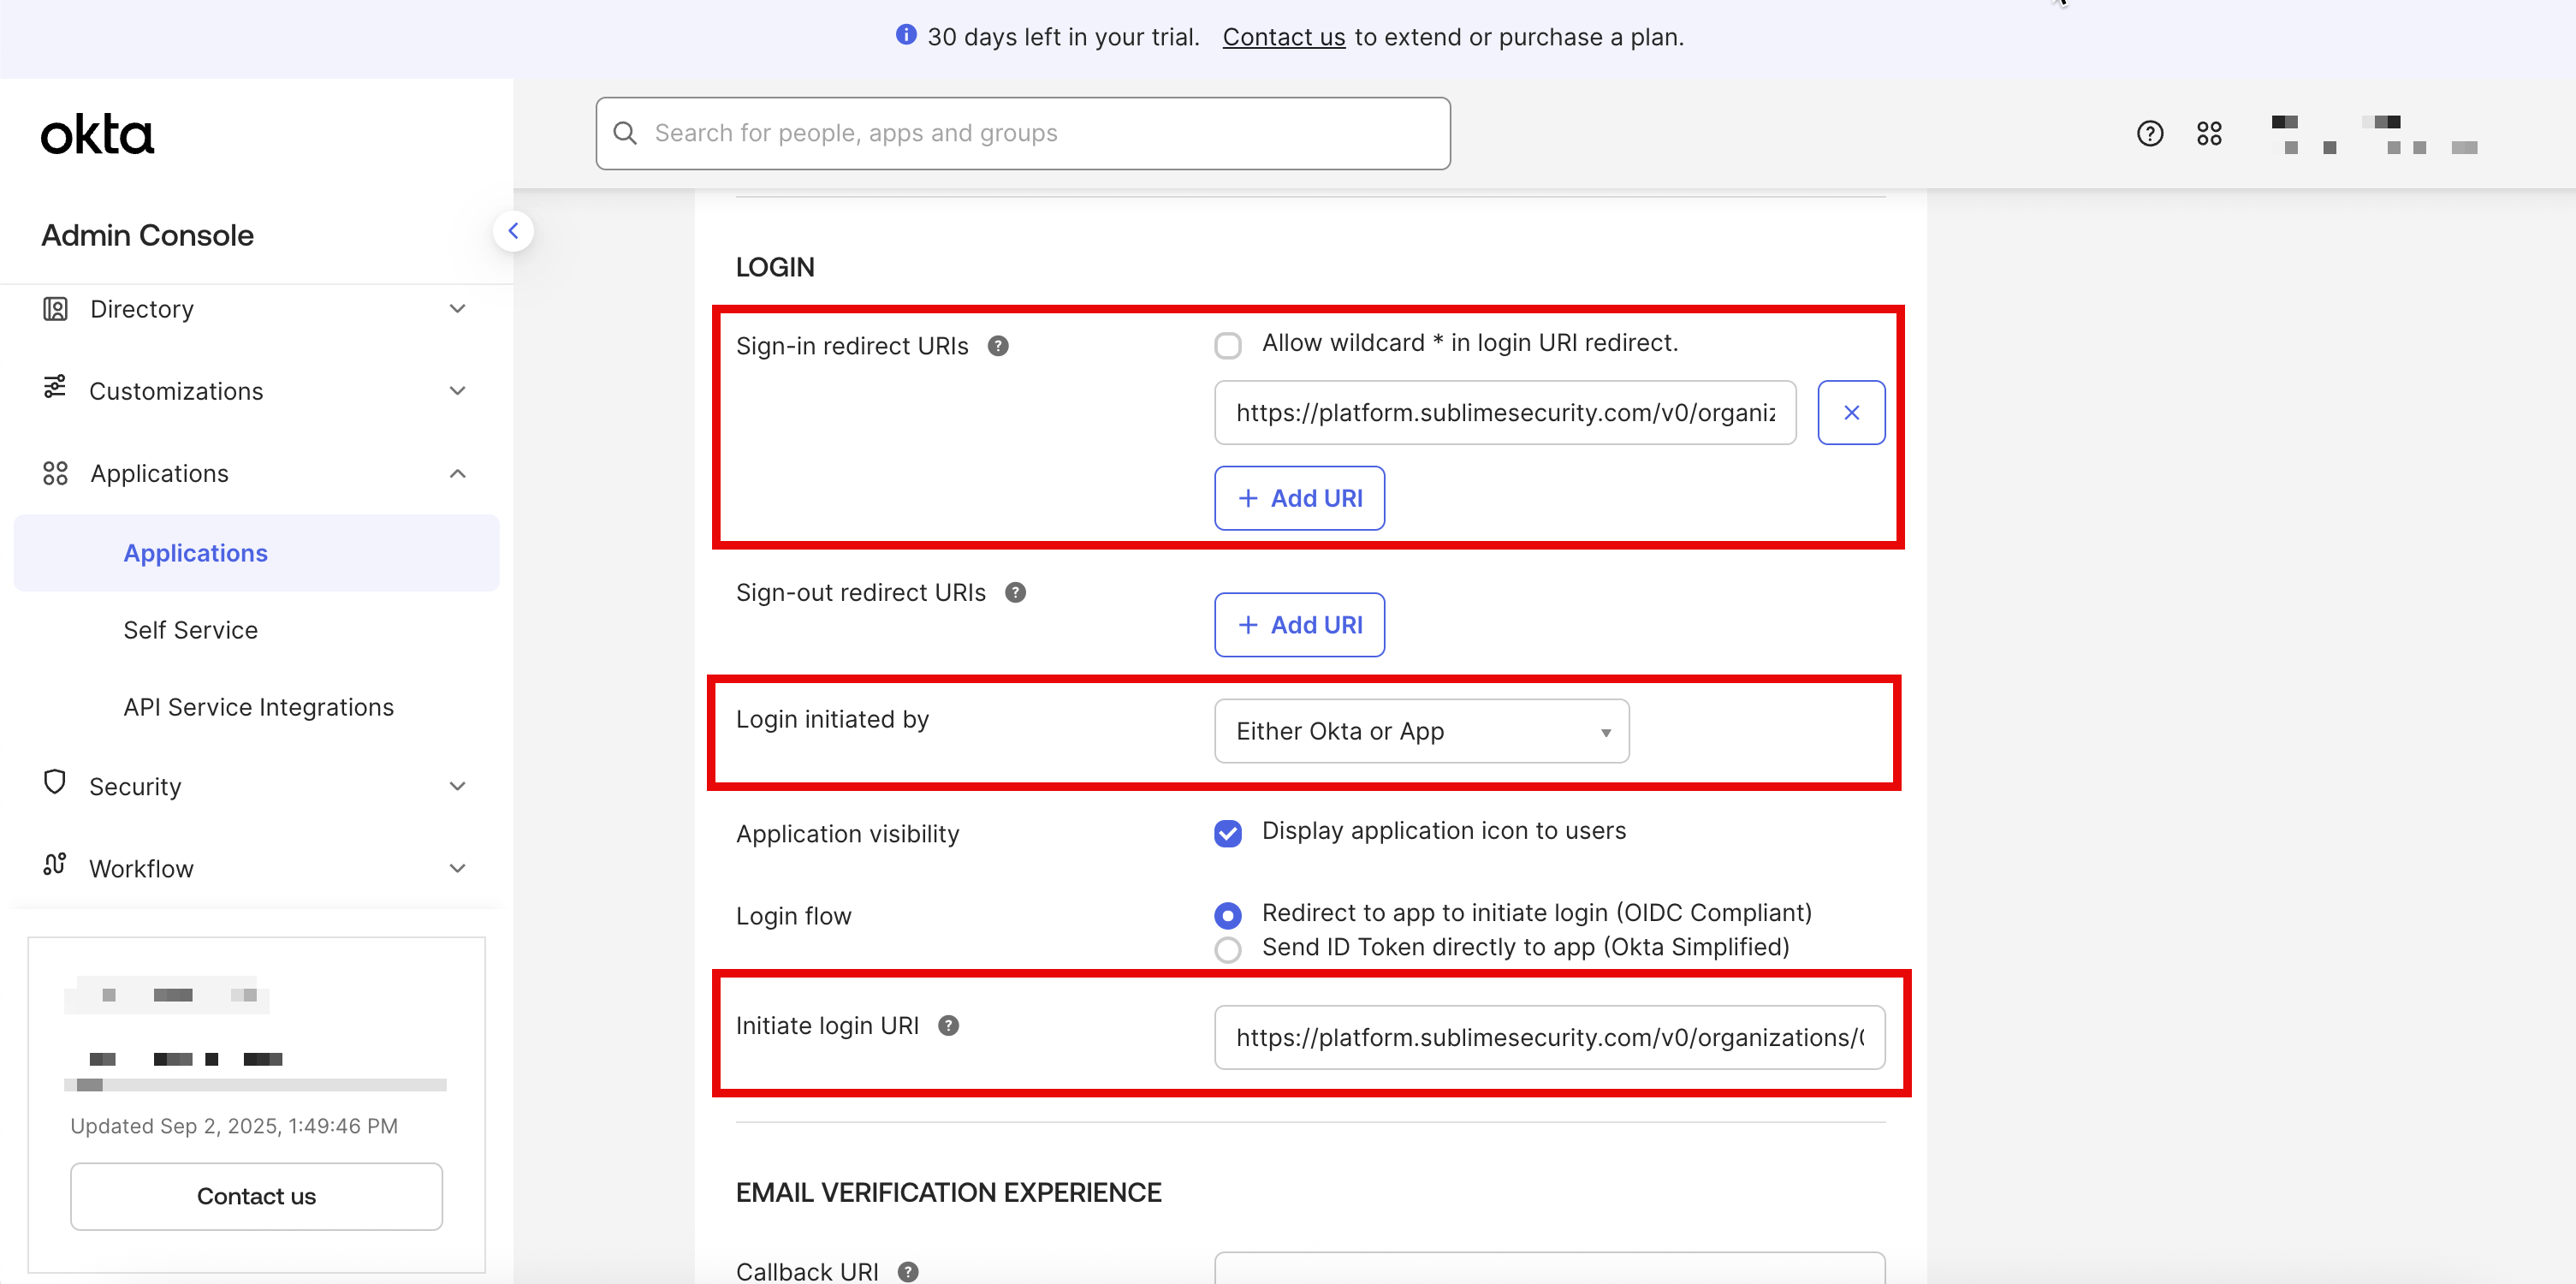Image resolution: width=2576 pixels, height=1284 pixels.
Task: Expand the Customizations menu chevron
Action: point(457,391)
